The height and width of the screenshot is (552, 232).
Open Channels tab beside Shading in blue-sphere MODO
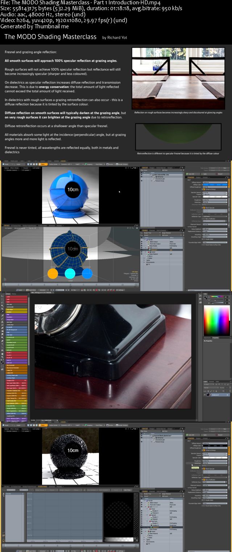[x=152, y=230]
